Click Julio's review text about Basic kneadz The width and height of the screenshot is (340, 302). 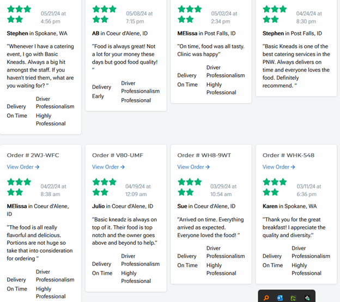[x=125, y=232]
